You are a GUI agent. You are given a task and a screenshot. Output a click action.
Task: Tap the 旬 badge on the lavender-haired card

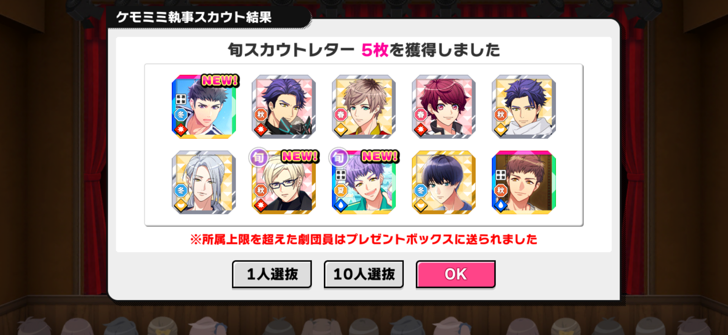click(339, 157)
